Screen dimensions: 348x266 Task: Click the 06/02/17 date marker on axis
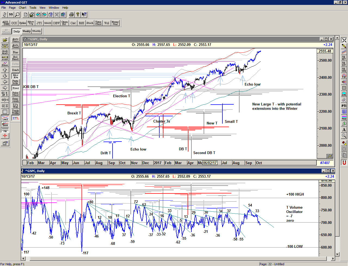(x=210, y=163)
